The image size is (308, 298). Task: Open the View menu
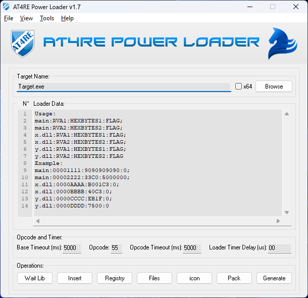tap(26, 18)
